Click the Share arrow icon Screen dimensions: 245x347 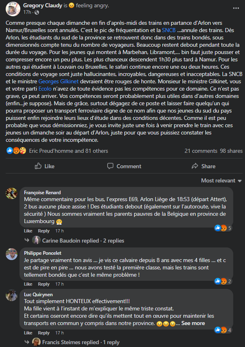tap(193, 166)
